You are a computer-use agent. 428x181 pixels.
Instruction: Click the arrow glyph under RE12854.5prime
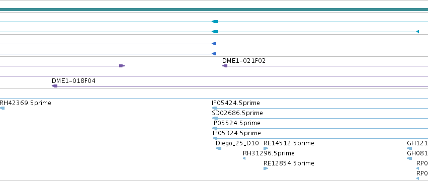click(266, 168)
